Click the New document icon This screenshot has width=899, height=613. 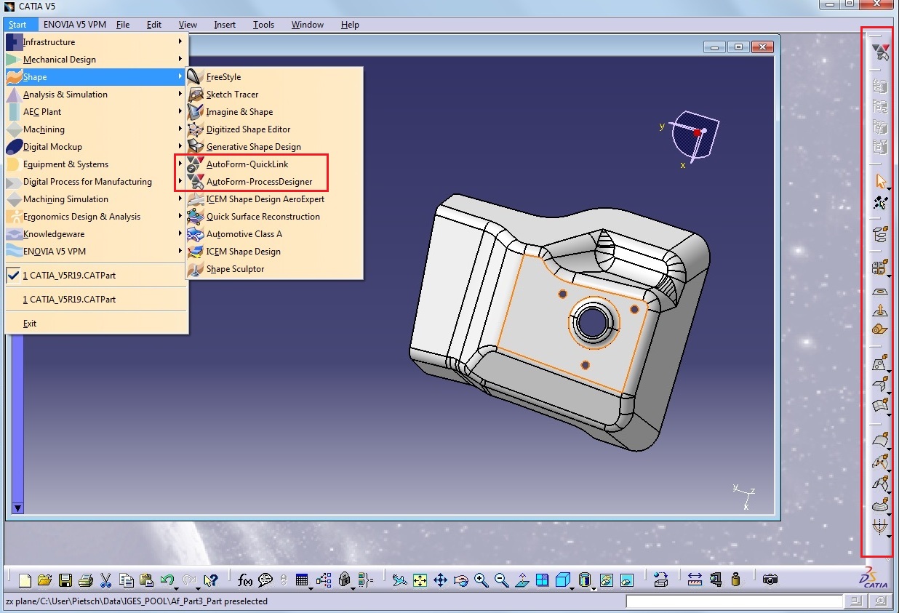[25, 580]
